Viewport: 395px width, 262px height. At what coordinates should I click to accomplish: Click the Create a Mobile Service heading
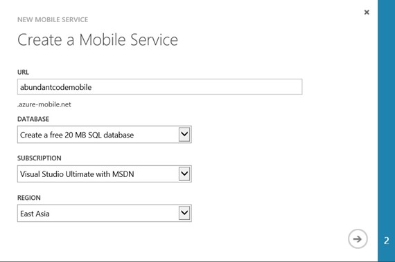point(98,40)
